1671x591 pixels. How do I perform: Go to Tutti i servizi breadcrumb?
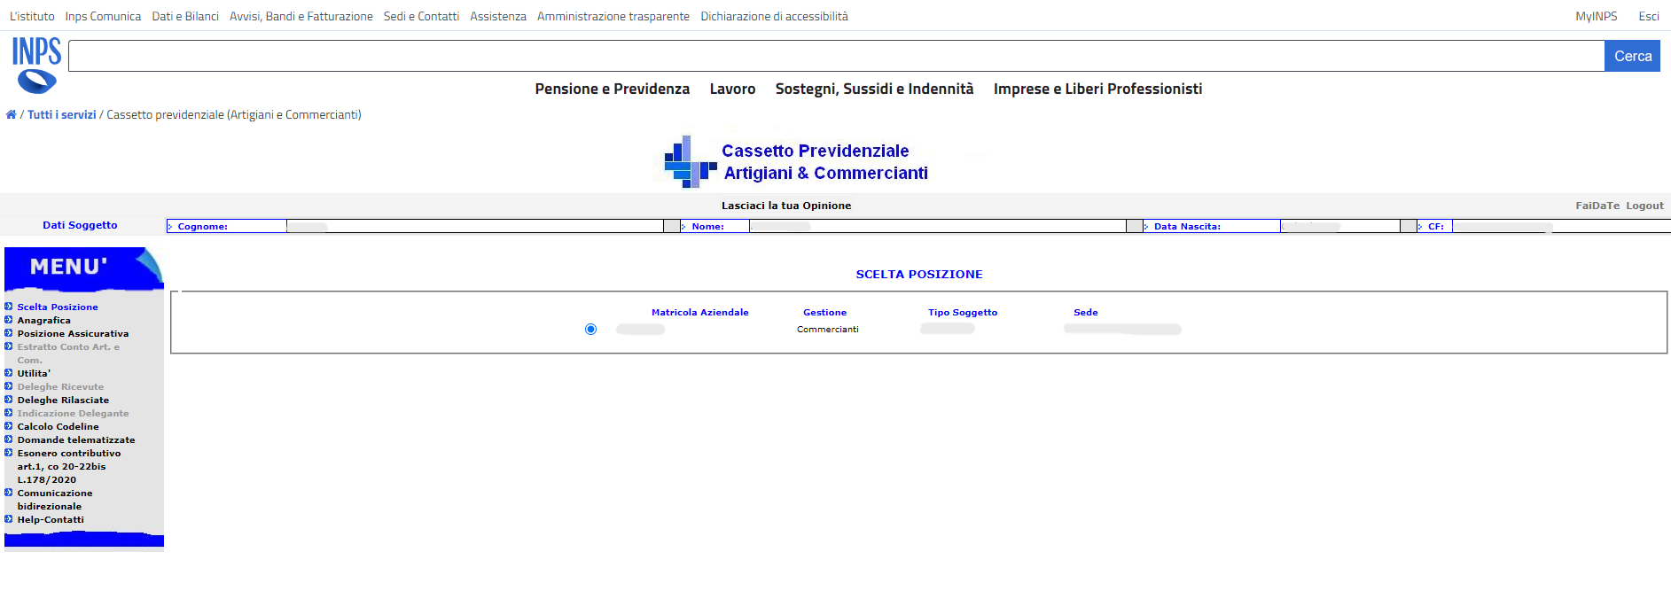click(x=62, y=114)
